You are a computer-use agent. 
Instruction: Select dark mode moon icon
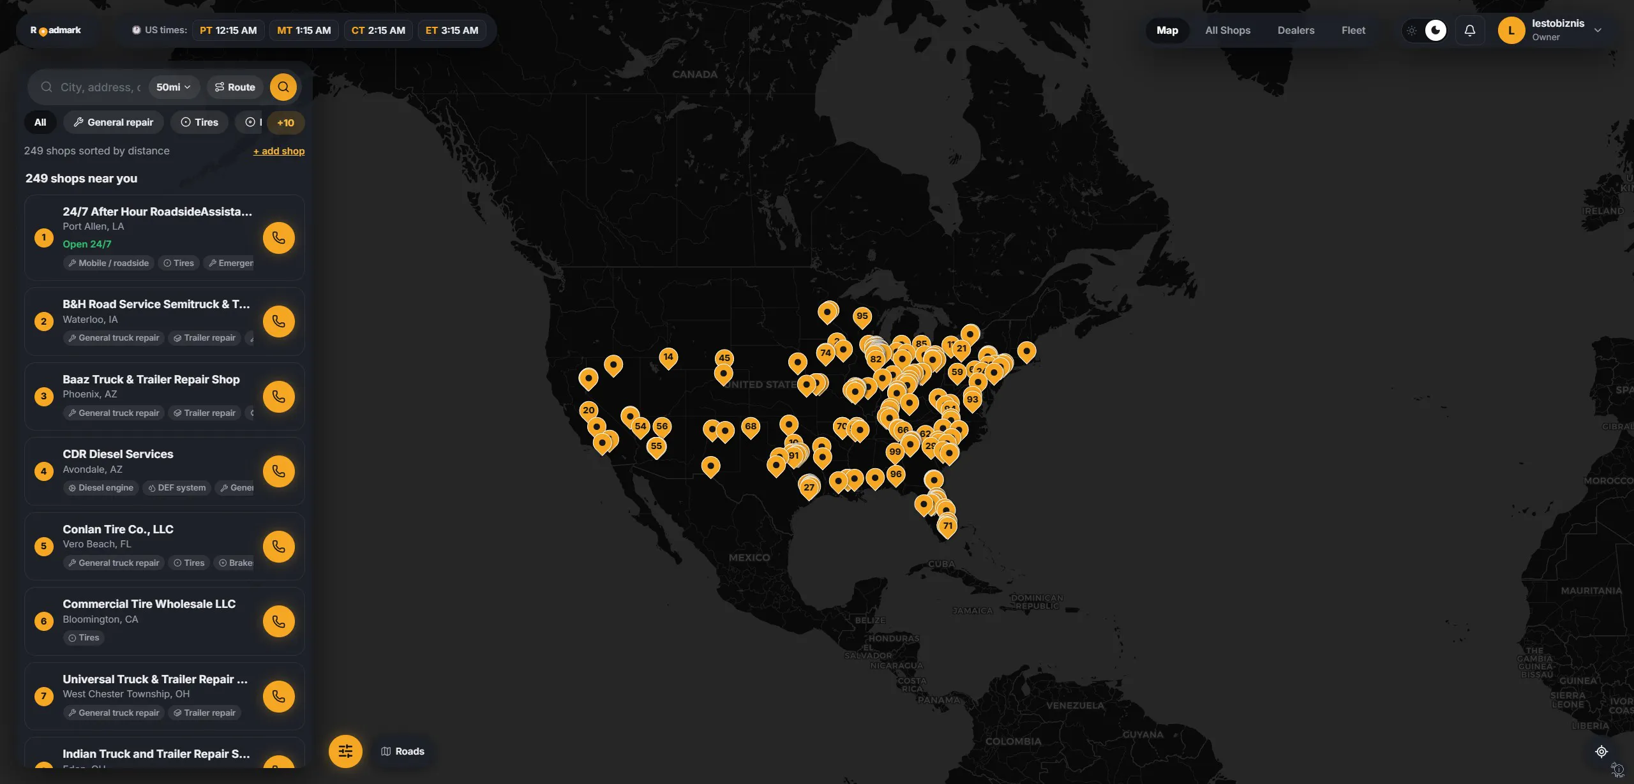point(1435,30)
